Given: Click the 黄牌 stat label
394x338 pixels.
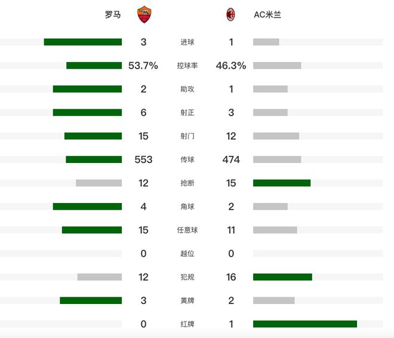Looking at the screenshot, I should point(187,300).
